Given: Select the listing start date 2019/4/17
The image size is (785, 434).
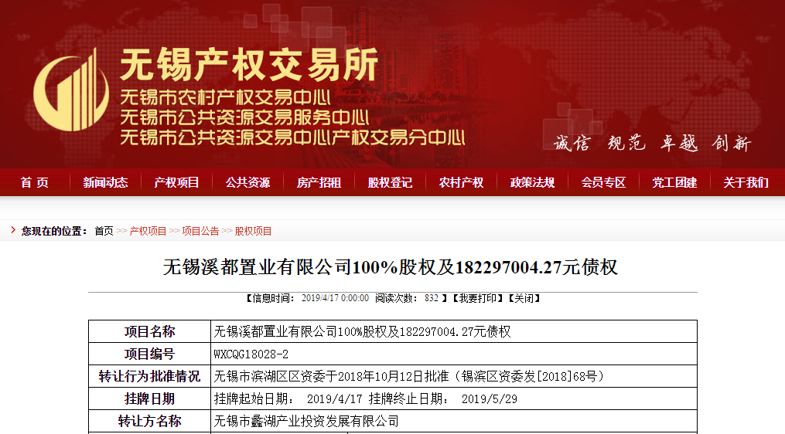Looking at the screenshot, I should coord(334,399).
